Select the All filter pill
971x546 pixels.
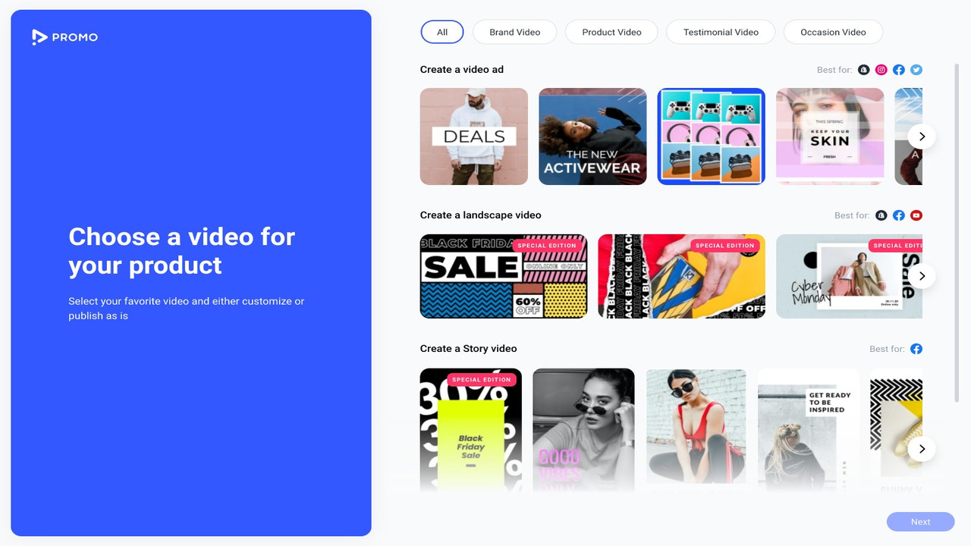point(442,32)
